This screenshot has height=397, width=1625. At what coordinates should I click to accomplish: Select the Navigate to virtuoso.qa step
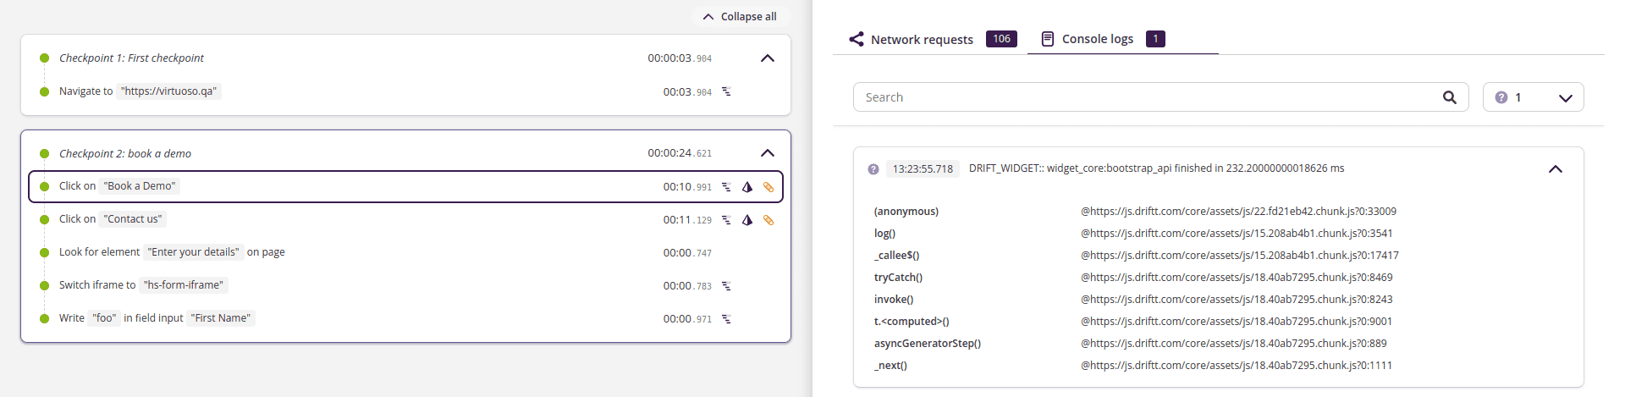pyautogui.click(x=405, y=91)
